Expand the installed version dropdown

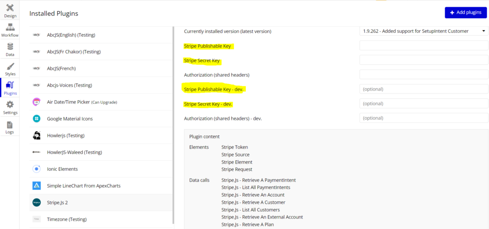tap(424, 31)
